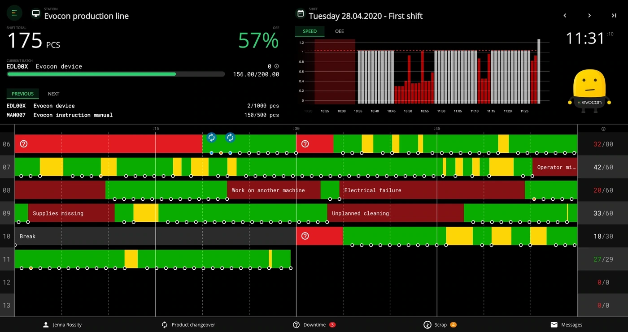Click the info icon beside current batch count

pos(276,66)
